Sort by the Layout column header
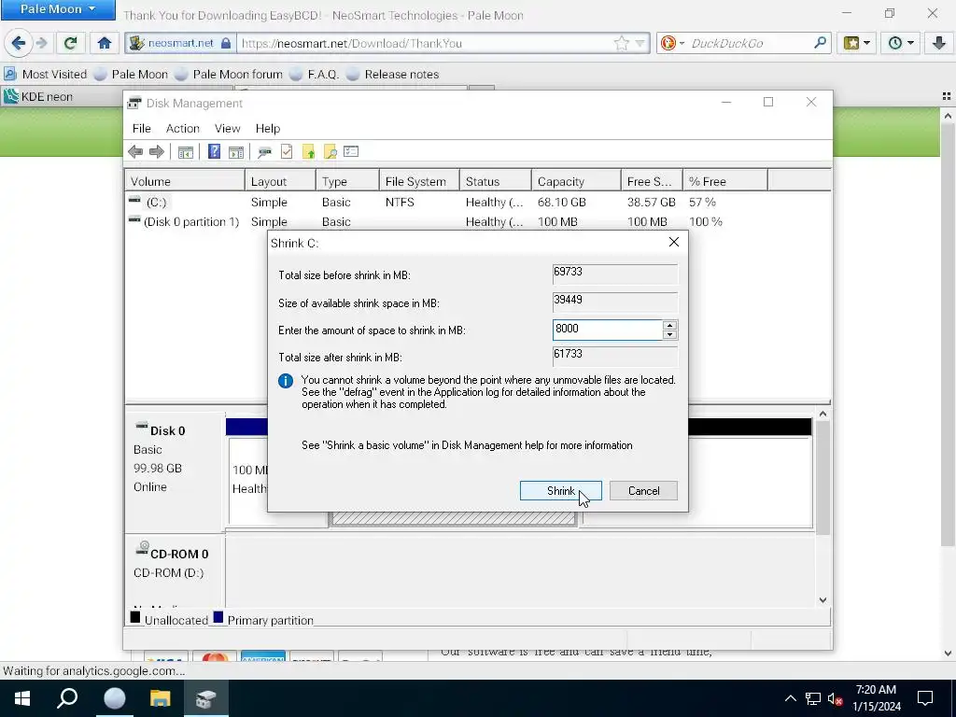This screenshot has width=956, height=717. [x=280, y=181]
